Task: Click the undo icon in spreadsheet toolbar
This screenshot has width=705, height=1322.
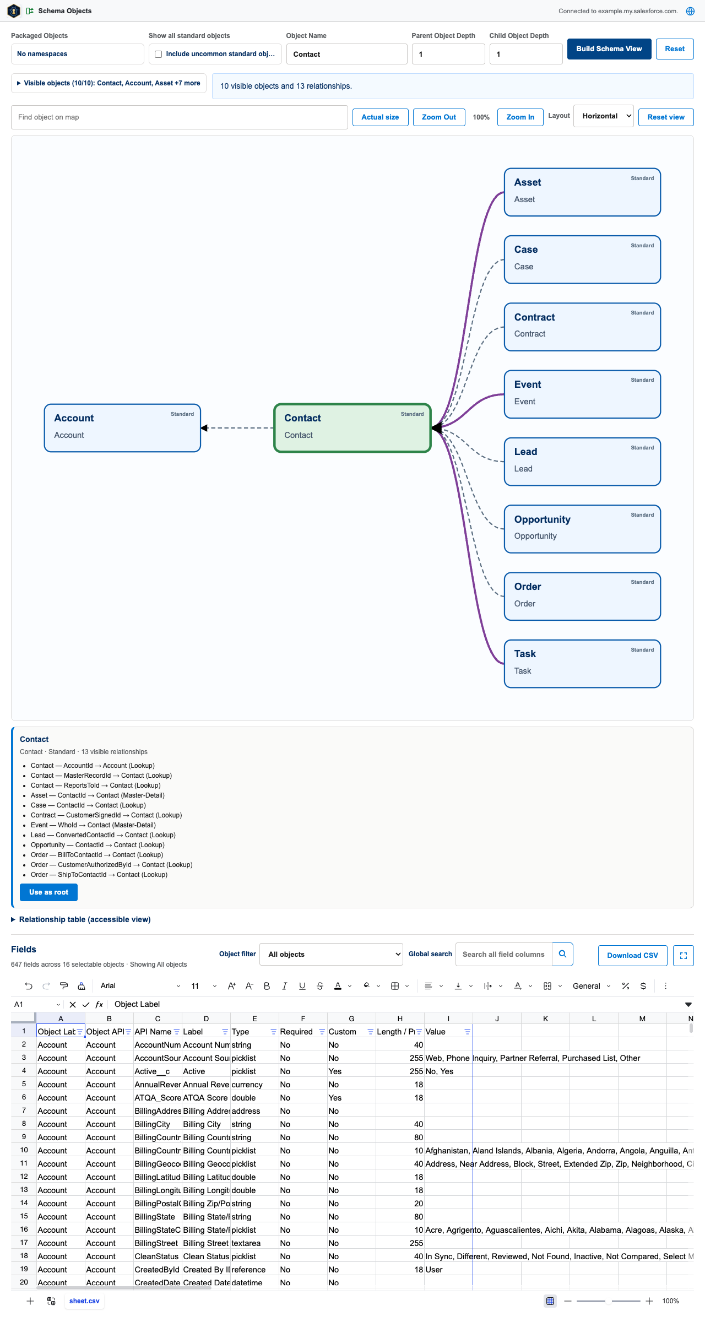Action: pyautogui.click(x=29, y=986)
